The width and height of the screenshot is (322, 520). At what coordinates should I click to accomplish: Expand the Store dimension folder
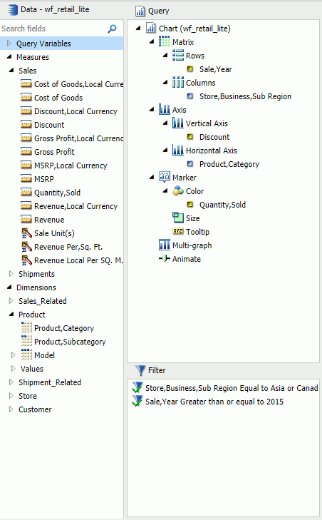click(x=11, y=396)
